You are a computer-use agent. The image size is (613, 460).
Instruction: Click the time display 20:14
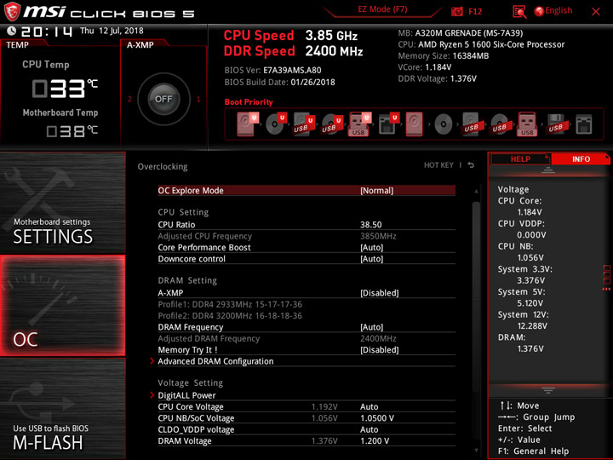(47, 32)
